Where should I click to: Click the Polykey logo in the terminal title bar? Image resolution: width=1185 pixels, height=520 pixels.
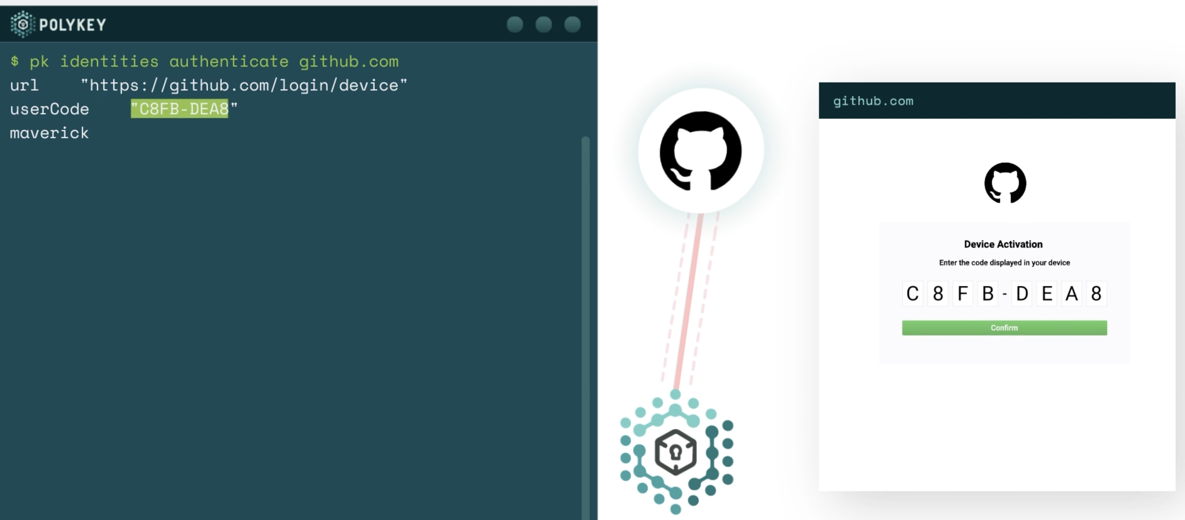click(22, 24)
